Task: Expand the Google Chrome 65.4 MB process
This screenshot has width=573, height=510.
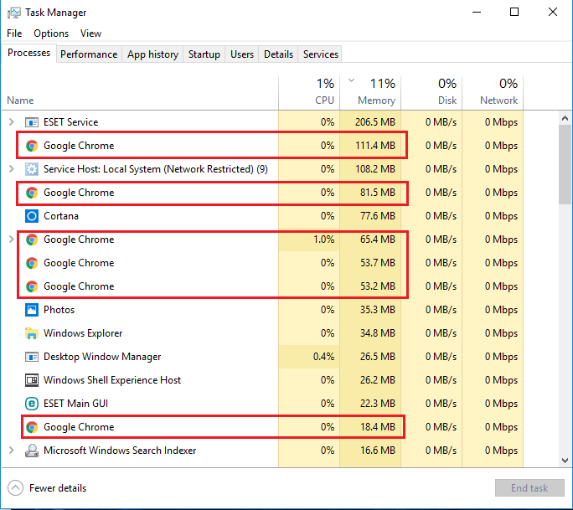Action: (x=12, y=240)
